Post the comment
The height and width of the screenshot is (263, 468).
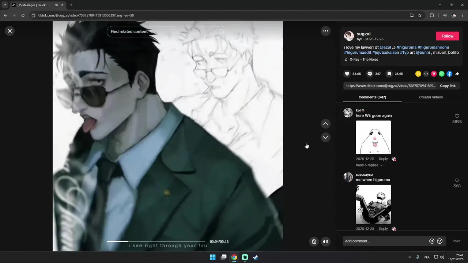point(456,241)
